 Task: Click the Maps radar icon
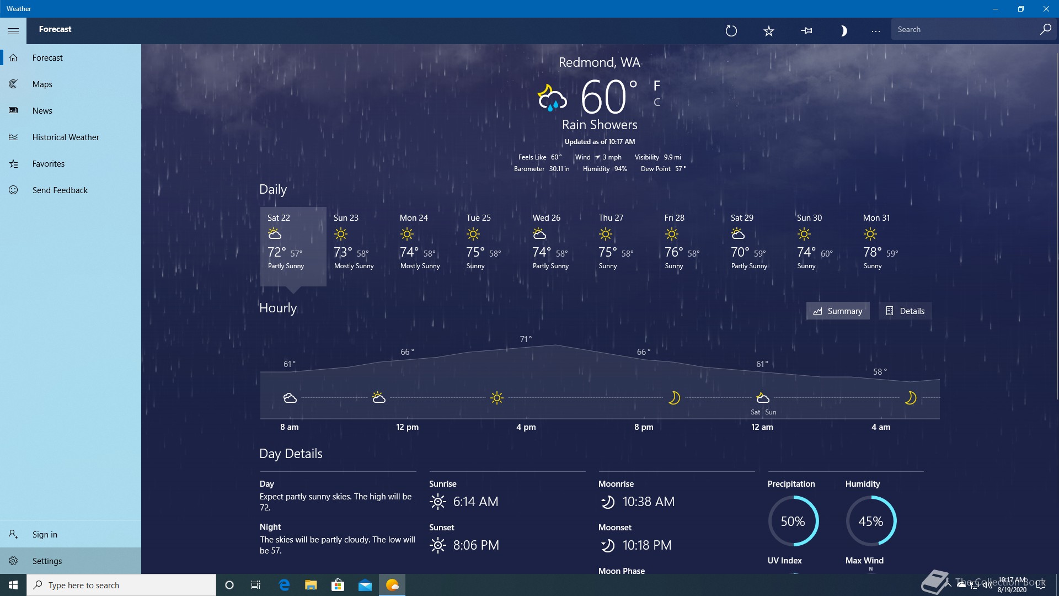[x=13, y=84]
